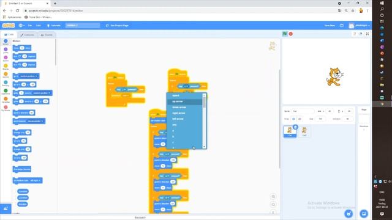Viewport: 392px width, 220px height.
Task: Open the Backpack bar
Action: 140,218
